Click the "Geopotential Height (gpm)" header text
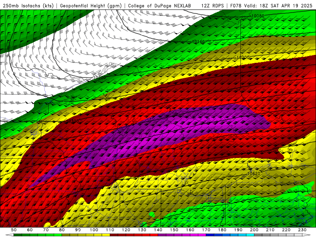Screen dimensions: 316x237 (91, 6)
